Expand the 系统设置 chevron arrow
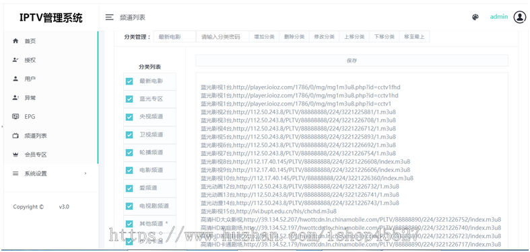Screen dimensions: 530x252 [x=85, y=173]
